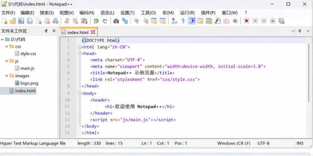This screenshot has height=156, width=313.
Task: Undo the last edit with green arrow
Action: (96, 21)
